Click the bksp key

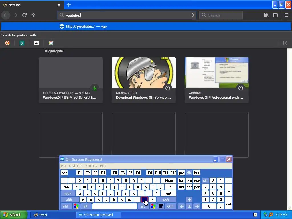click(x=169, y=181)
